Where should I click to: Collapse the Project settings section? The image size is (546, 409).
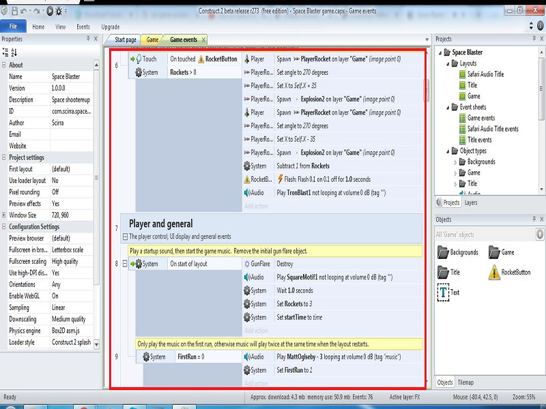[x=4, y=157]
